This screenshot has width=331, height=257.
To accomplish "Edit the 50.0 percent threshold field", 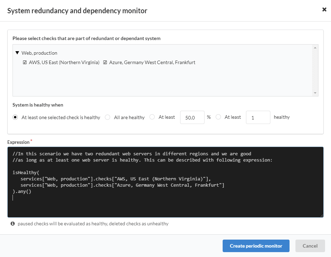I will point(192,117).
